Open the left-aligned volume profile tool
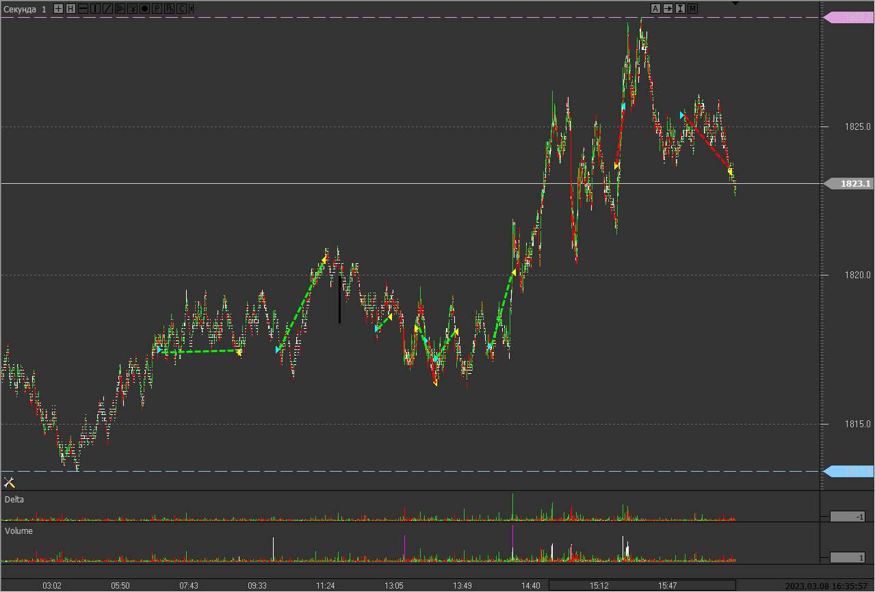875x592 pixels. 120,8
